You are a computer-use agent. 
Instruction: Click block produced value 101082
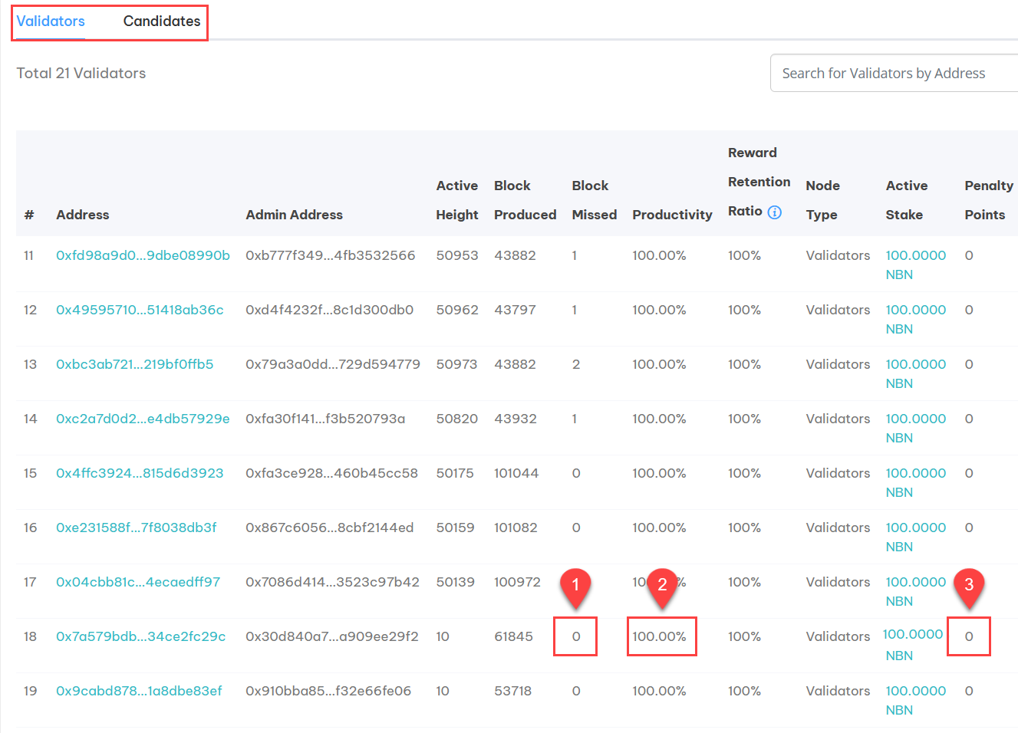(x=516, y=528)
